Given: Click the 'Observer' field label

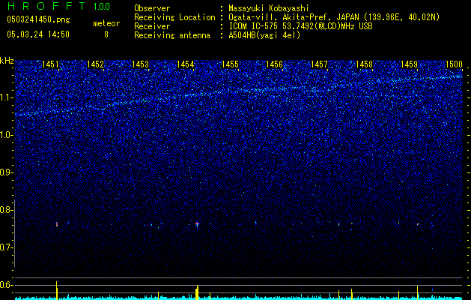Looking at the screenshot, I should 152,8.
